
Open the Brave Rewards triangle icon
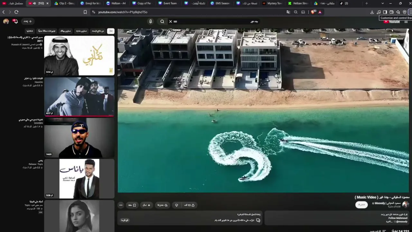click(320, 12)
